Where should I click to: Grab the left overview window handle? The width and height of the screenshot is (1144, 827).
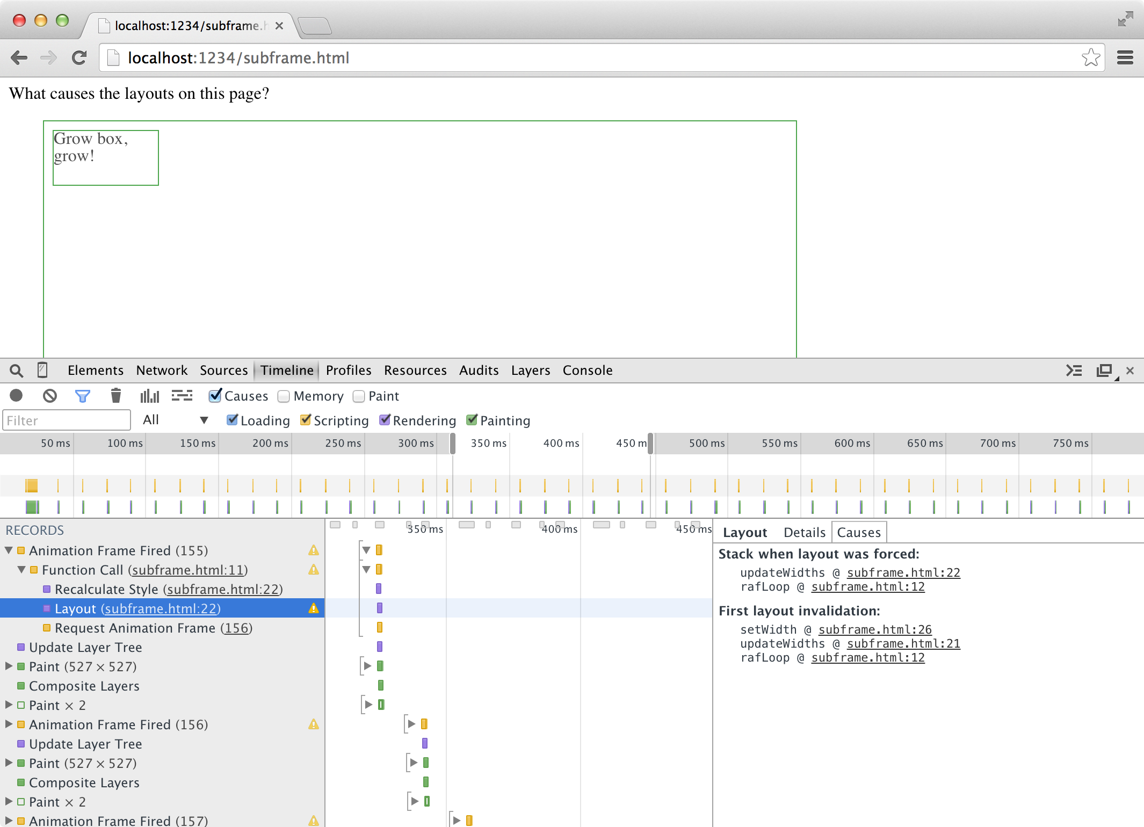[452, 444]
